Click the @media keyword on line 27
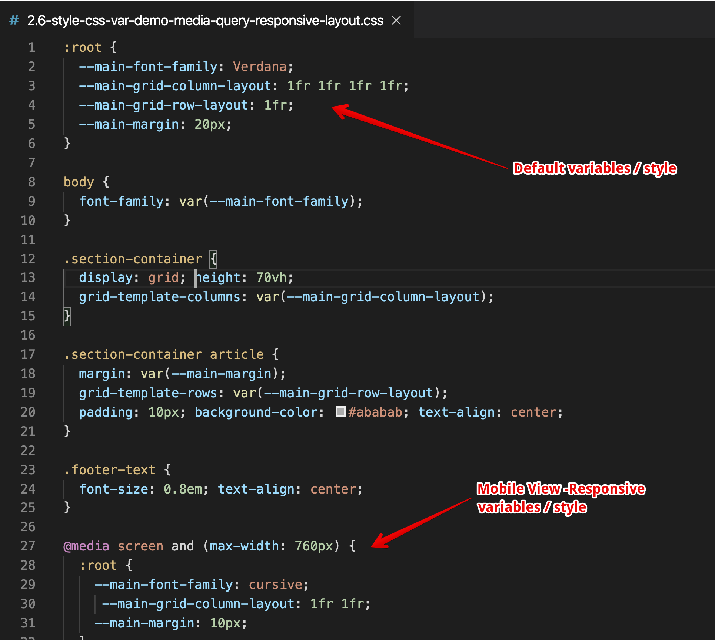The height and width of the screenshot is (640, 715). 87,546
